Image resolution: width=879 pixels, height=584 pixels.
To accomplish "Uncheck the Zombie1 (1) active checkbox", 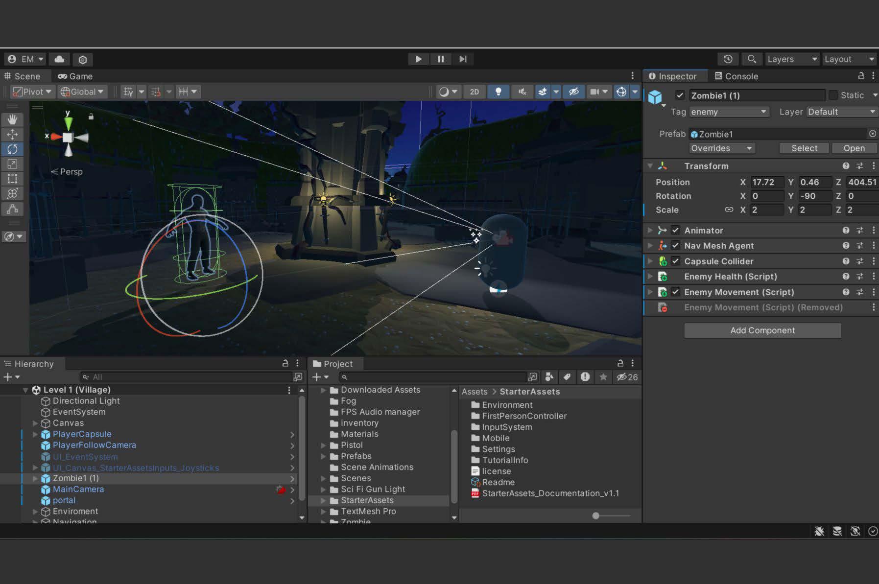I will (680, 95).
